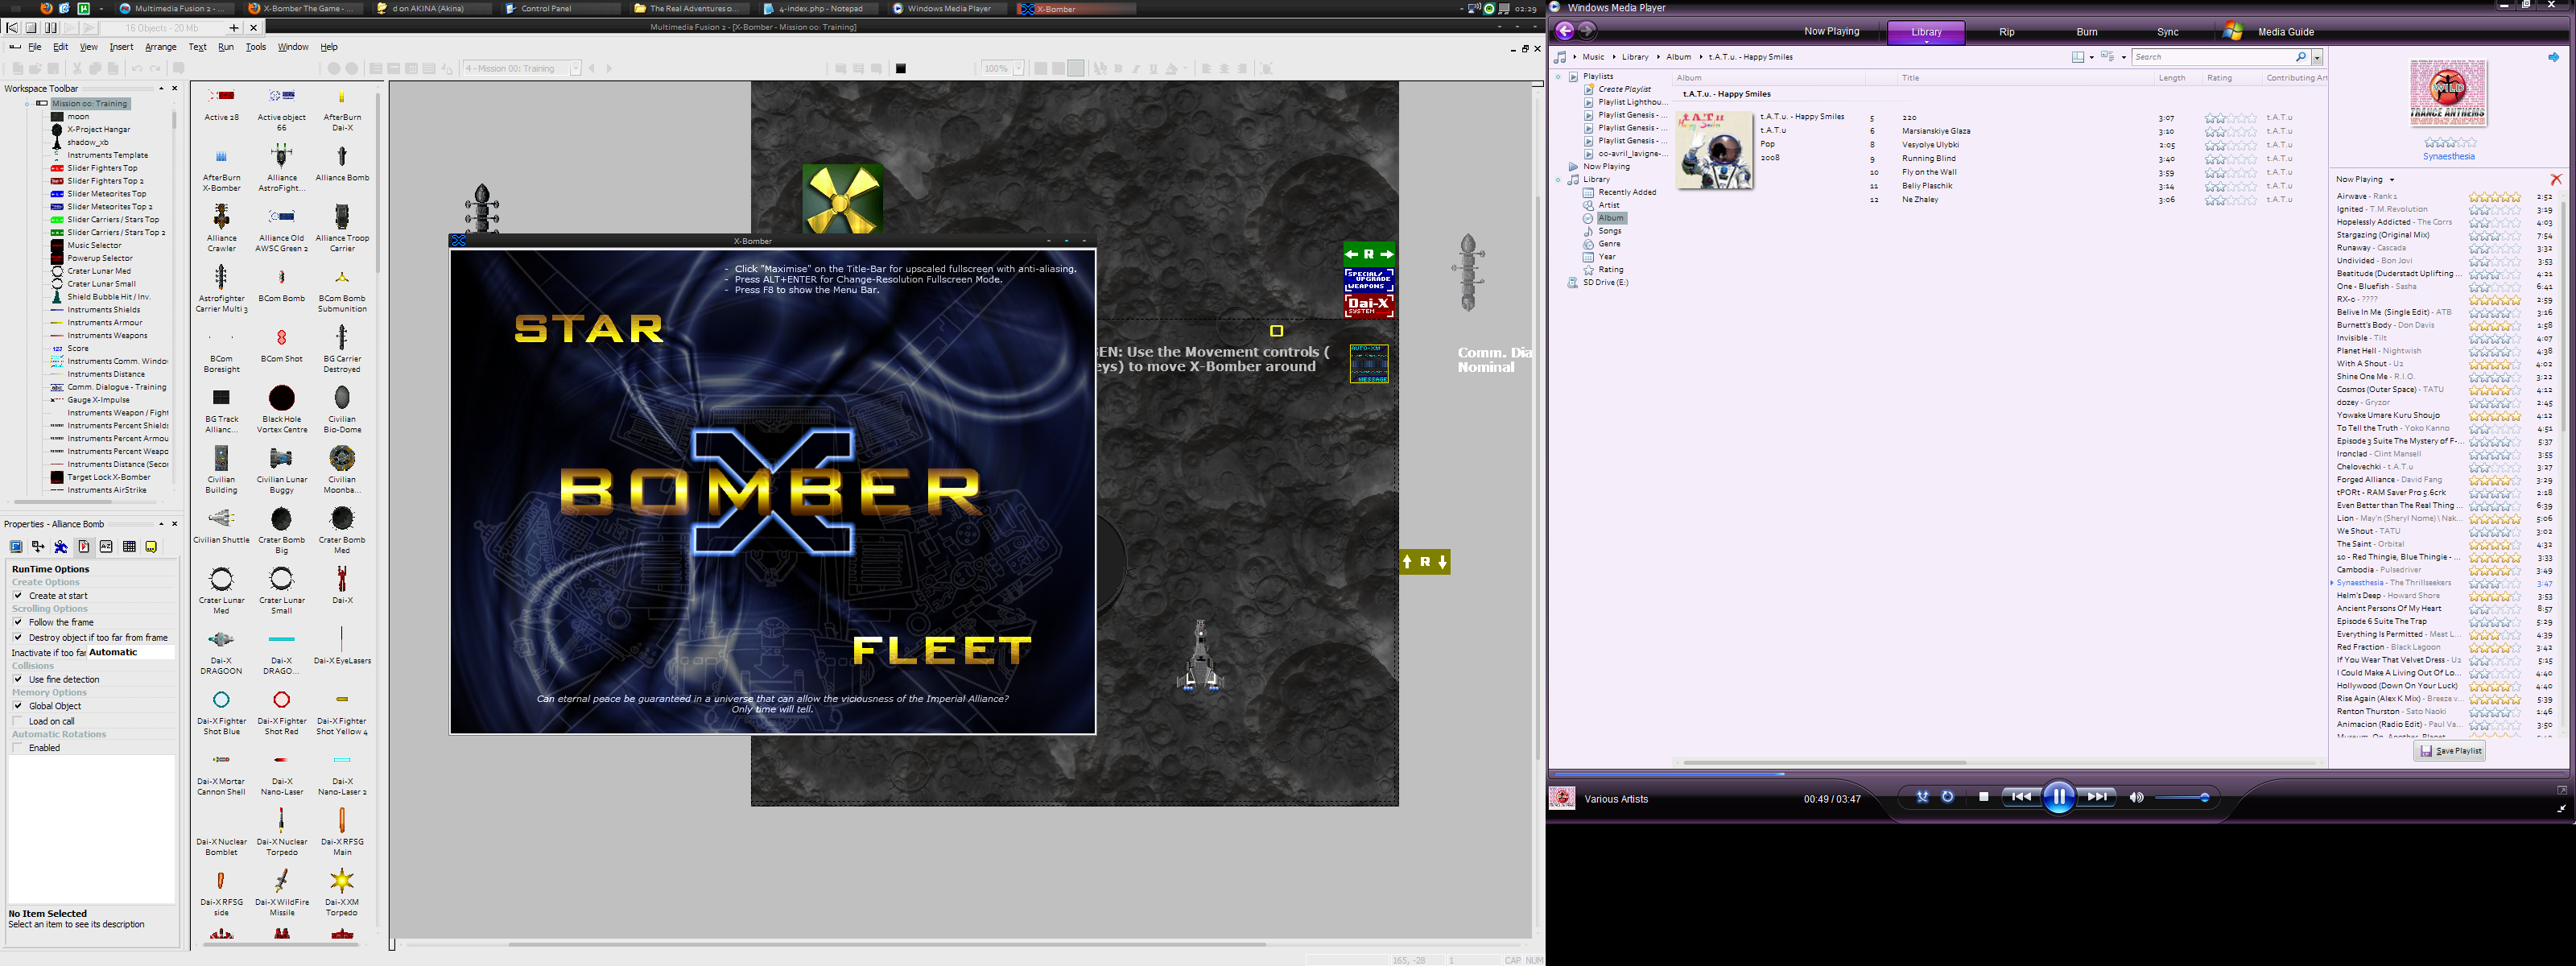Select the Alliance Bomb object icon
The image size is (2576, 966).
tap(342, 156)
